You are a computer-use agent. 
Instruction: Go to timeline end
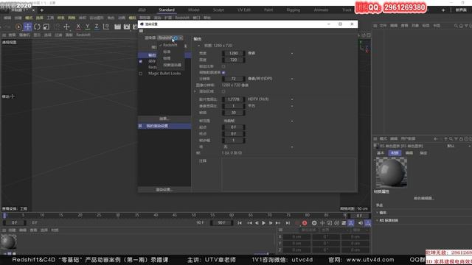[x=288, y=223]
